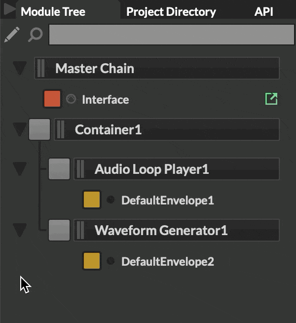This screenshot has height=323, width=296.
Task: Click the pencil edit icon
Action: coord(12,34)
